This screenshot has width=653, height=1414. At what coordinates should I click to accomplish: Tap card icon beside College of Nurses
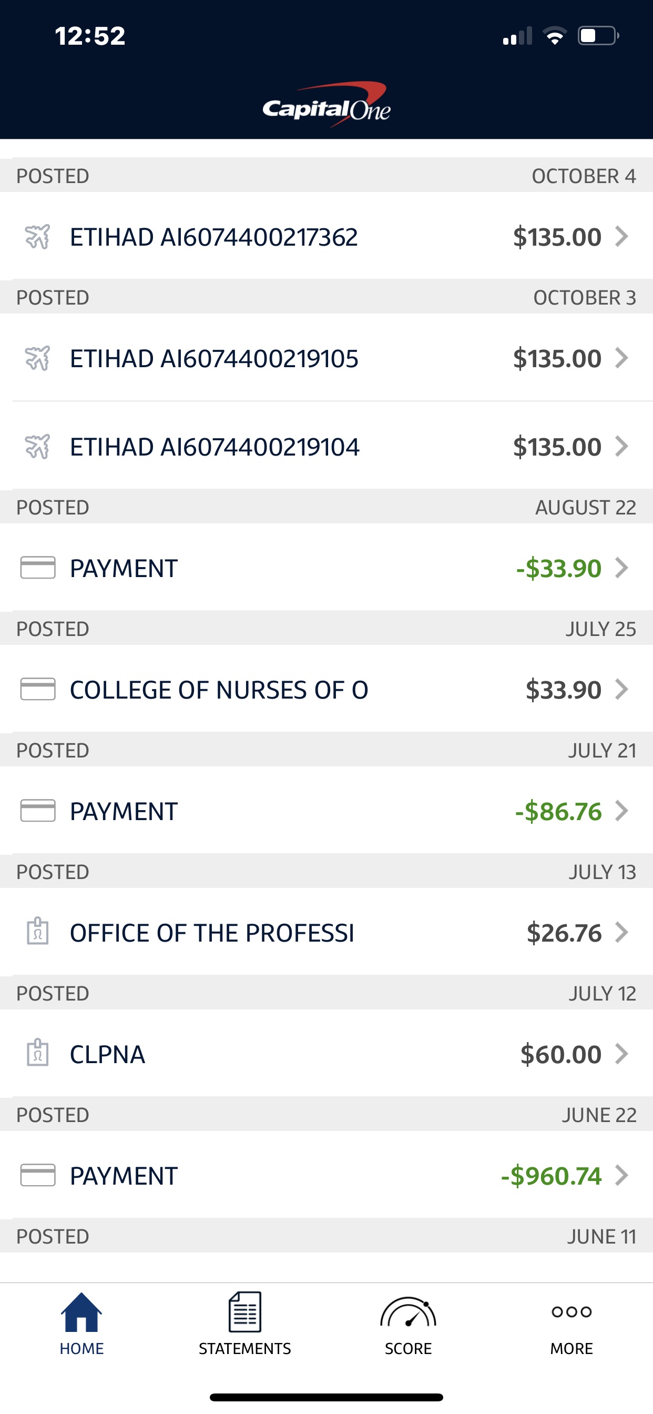point(38,690)
